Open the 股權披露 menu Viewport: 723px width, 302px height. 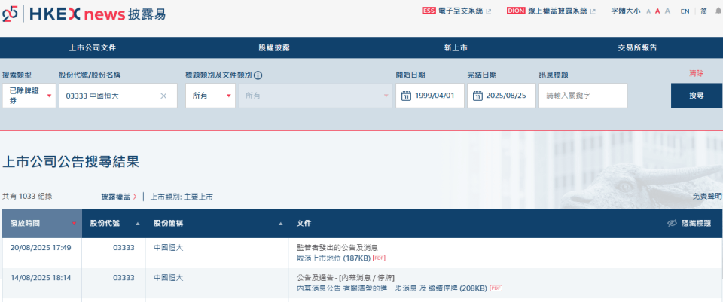274,47
